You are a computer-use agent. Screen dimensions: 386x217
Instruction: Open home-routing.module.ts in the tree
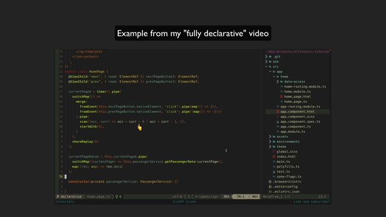(x=305, y=87)
